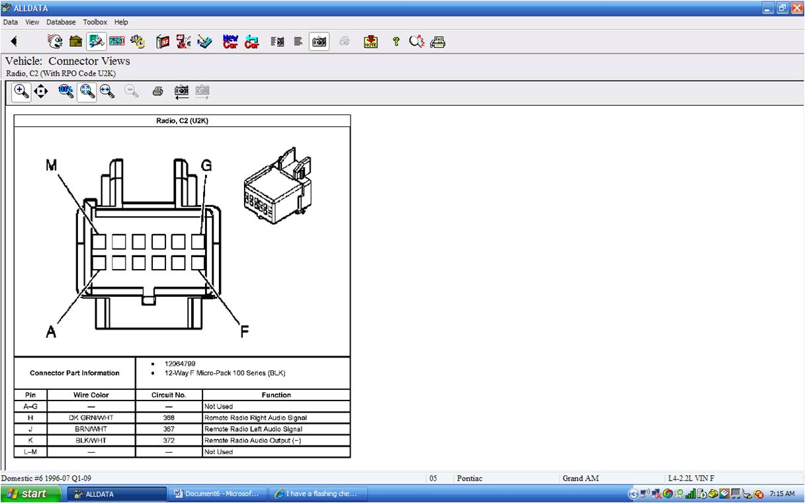This screenshot has height=503, width=805.
Task: Select the pan tool for the connector diagram
Action: [41, 91]
